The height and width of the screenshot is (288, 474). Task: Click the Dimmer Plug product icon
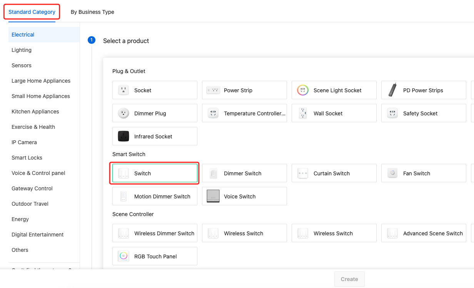point(123,113)
